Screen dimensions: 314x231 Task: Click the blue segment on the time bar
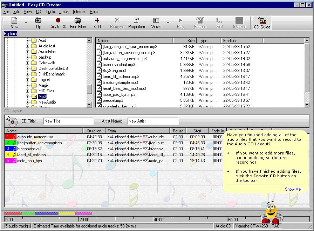(x=47, y=213)
